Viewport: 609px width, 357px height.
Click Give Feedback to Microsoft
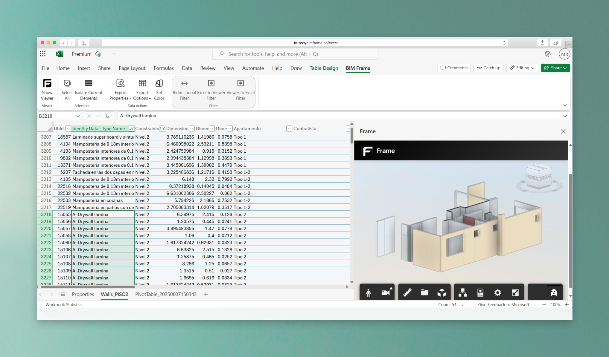coord(503,304)
